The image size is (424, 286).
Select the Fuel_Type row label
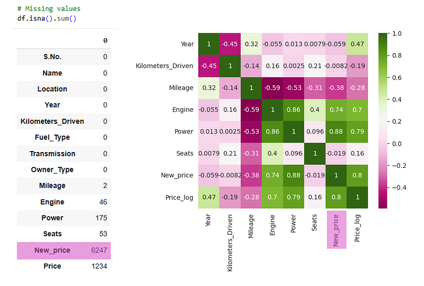(52, 137)
